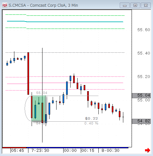The height and width of the screenshot is (156, 153).
Task: Click the $0.22 measurement value
Action: point(91,118)
